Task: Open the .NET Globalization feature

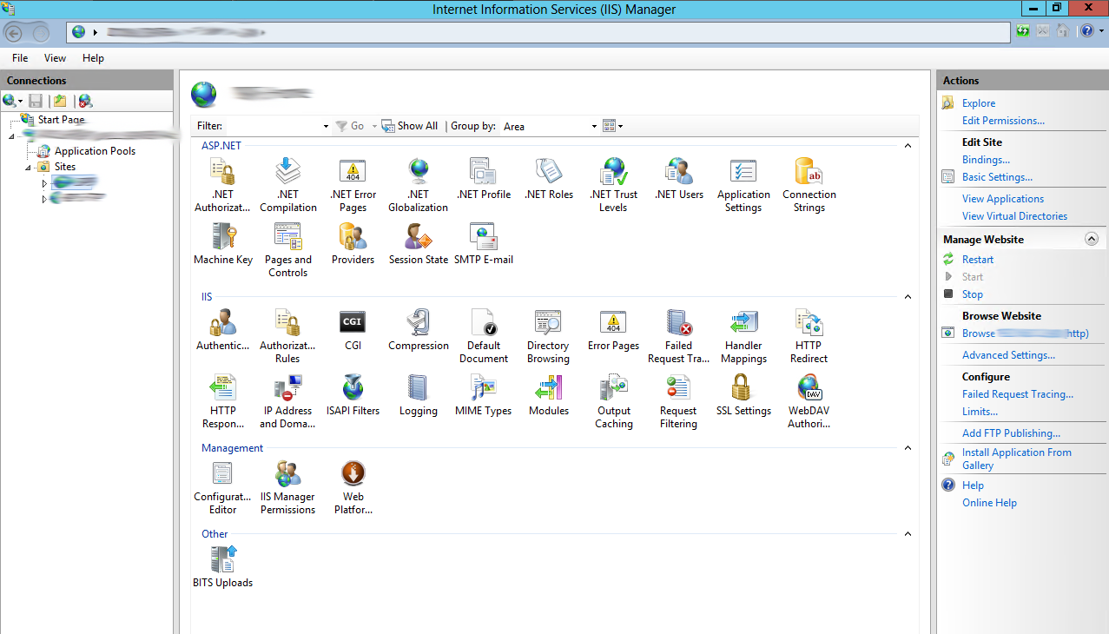Action: (418, 185)
